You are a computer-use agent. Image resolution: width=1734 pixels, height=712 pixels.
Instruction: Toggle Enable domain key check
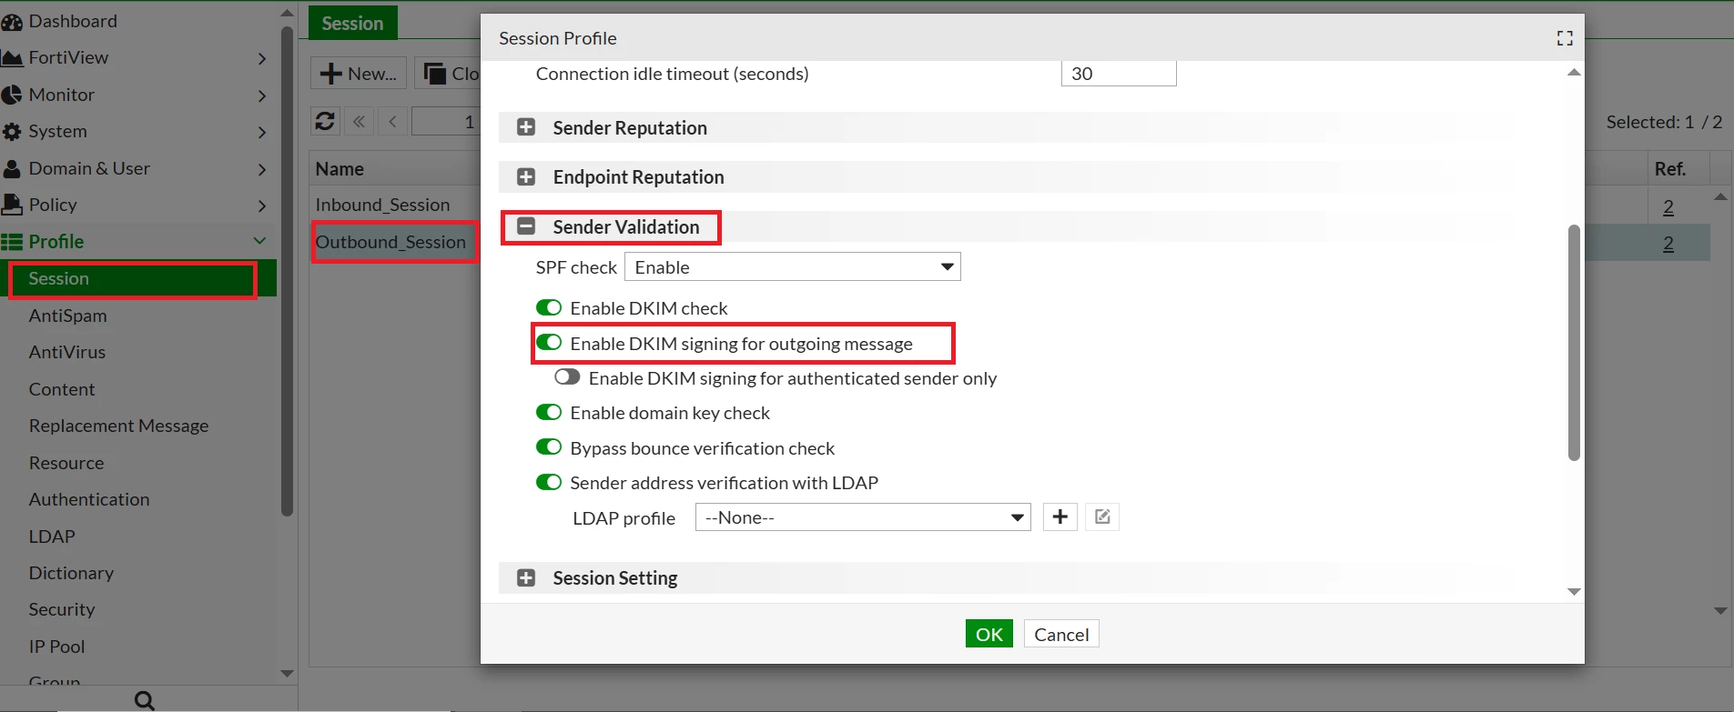point(549,412)
